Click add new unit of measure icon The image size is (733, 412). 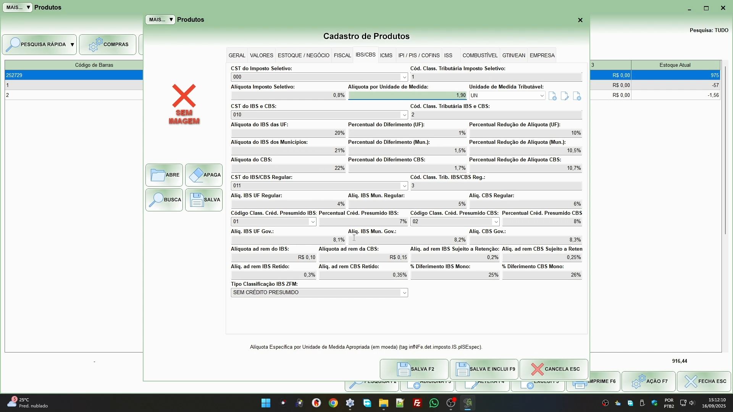click(x=552, y=96)
